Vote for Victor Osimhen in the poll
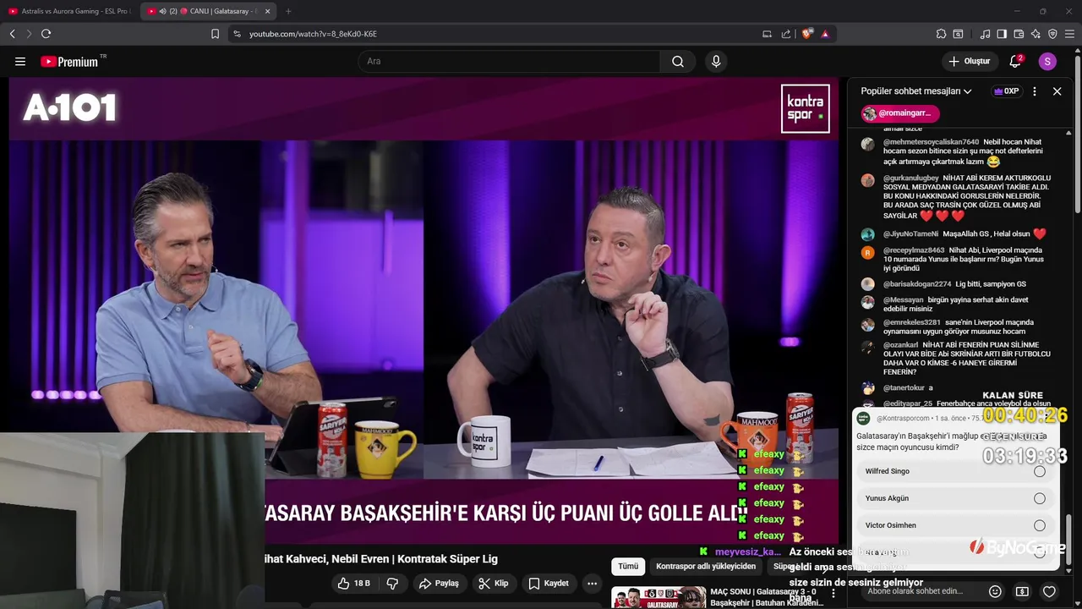Screen dimensions: 1082x609 tap(955, 525)
